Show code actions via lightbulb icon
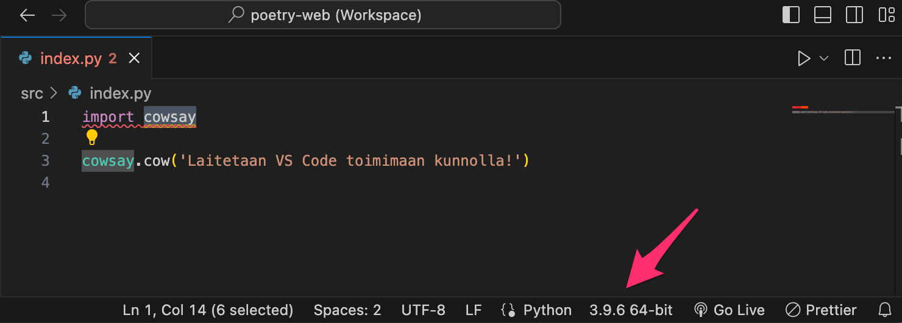902x323 pixels. [x=92, y=137]
